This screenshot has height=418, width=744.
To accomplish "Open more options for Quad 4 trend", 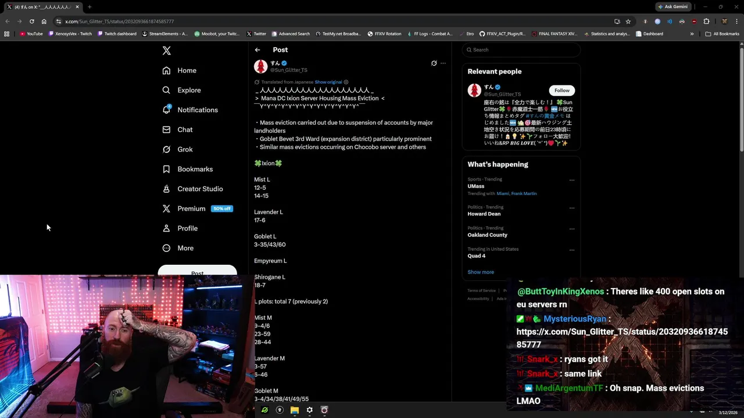I will 572,250.
